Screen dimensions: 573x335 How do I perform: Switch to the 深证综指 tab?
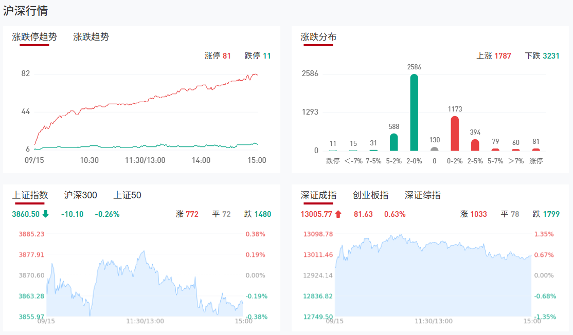point(422,195)
